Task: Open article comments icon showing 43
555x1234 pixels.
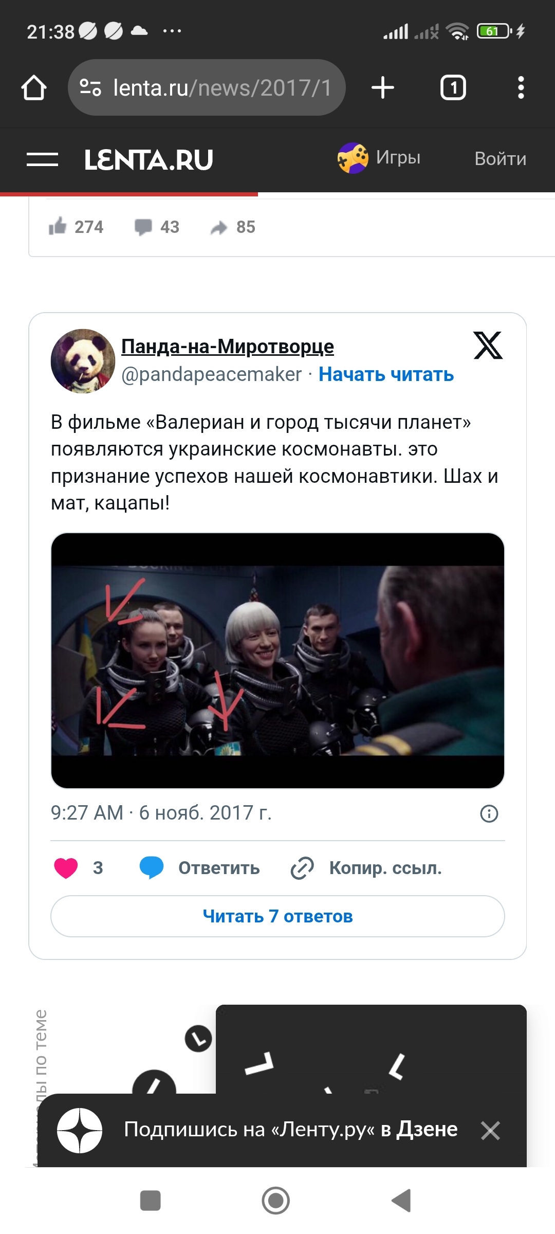Action: click(x=143, y=227)
